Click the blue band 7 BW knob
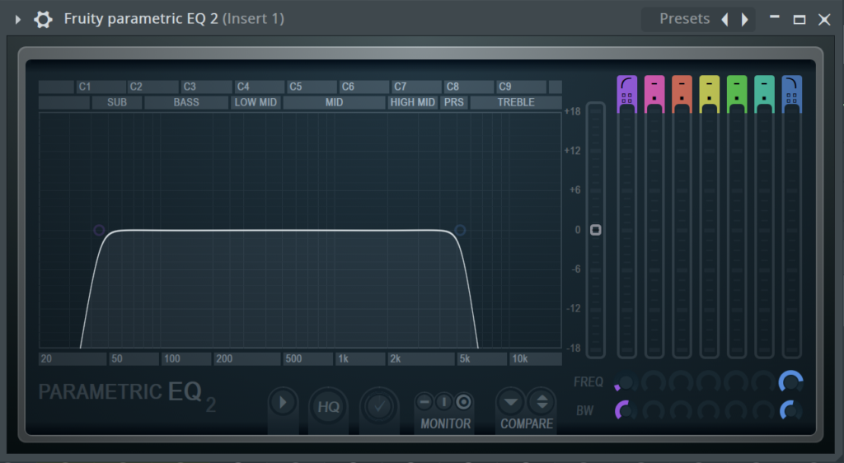Screen dimensions: 844x463 click(x=790, y=411)
